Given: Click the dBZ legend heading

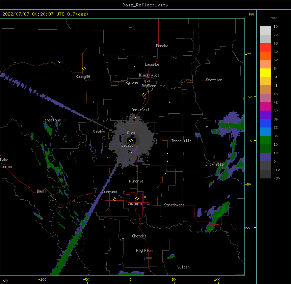Looking at the screenshot, I should [x=273, y=18].
